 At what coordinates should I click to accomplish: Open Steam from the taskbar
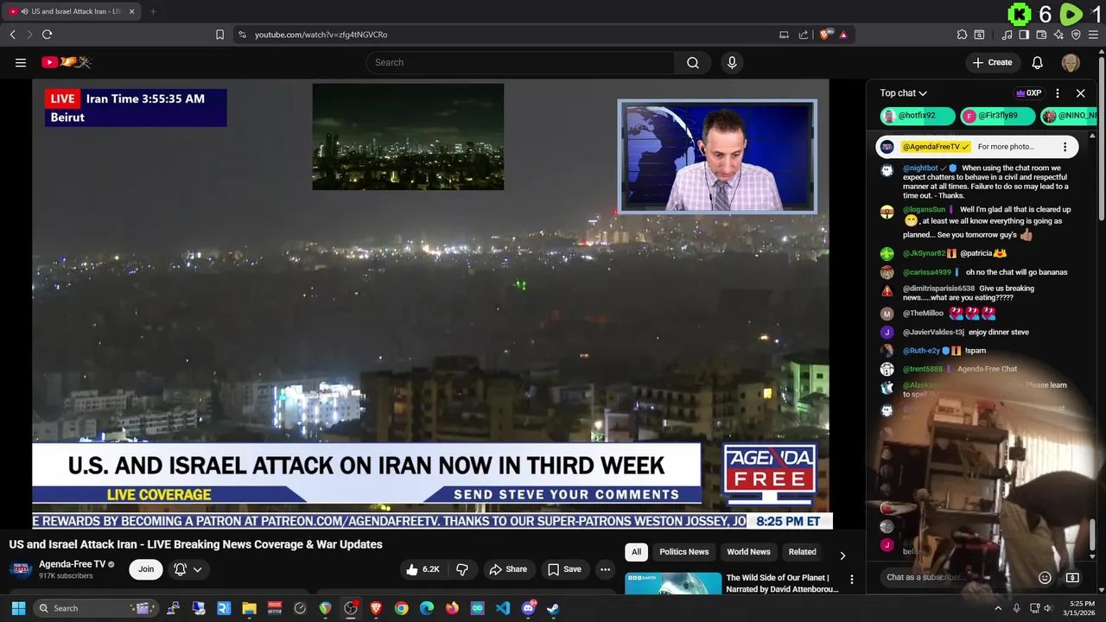coord(553,608)
